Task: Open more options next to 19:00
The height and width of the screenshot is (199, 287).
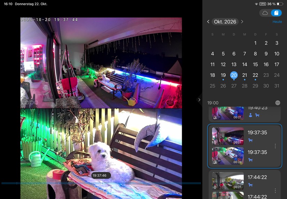Action: click(278, 103)
